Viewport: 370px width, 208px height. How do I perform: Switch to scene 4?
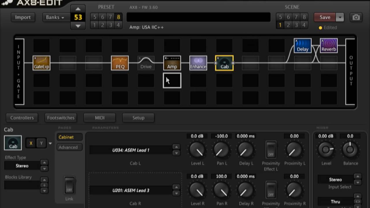pos(304,25)
